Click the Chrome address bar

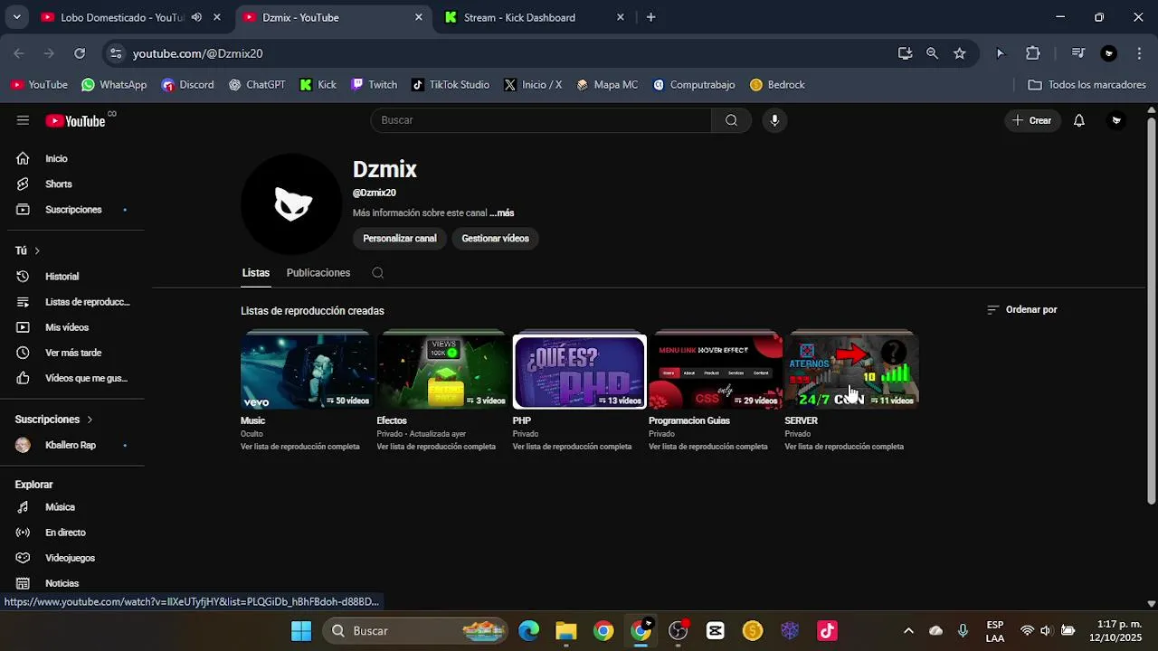coord(507,53)
